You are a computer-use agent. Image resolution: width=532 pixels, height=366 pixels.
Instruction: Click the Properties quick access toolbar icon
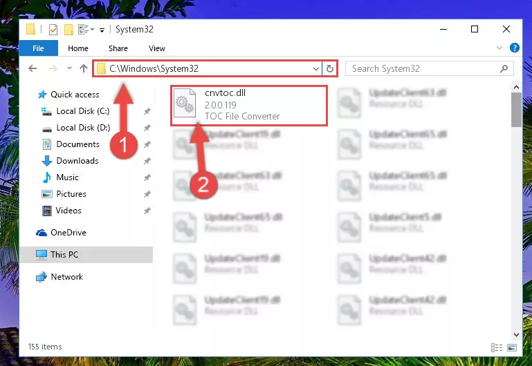pos(53,30)
